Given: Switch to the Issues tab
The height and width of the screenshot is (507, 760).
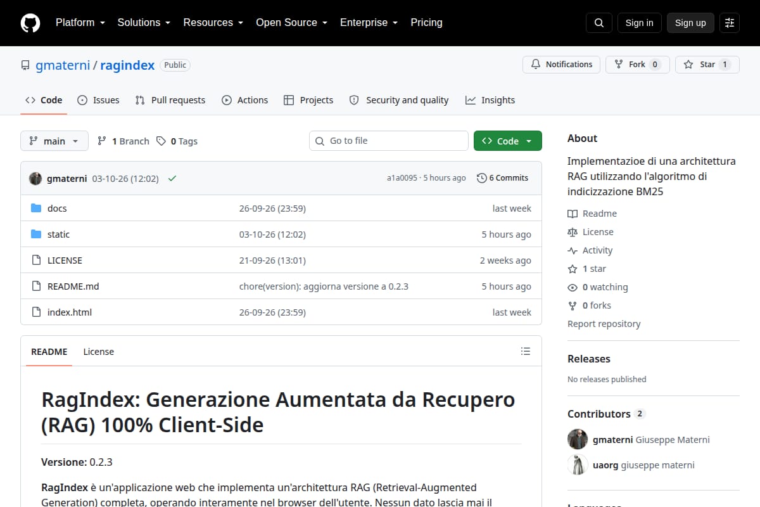Looking at the screenshot, I should tap(98, 100).
